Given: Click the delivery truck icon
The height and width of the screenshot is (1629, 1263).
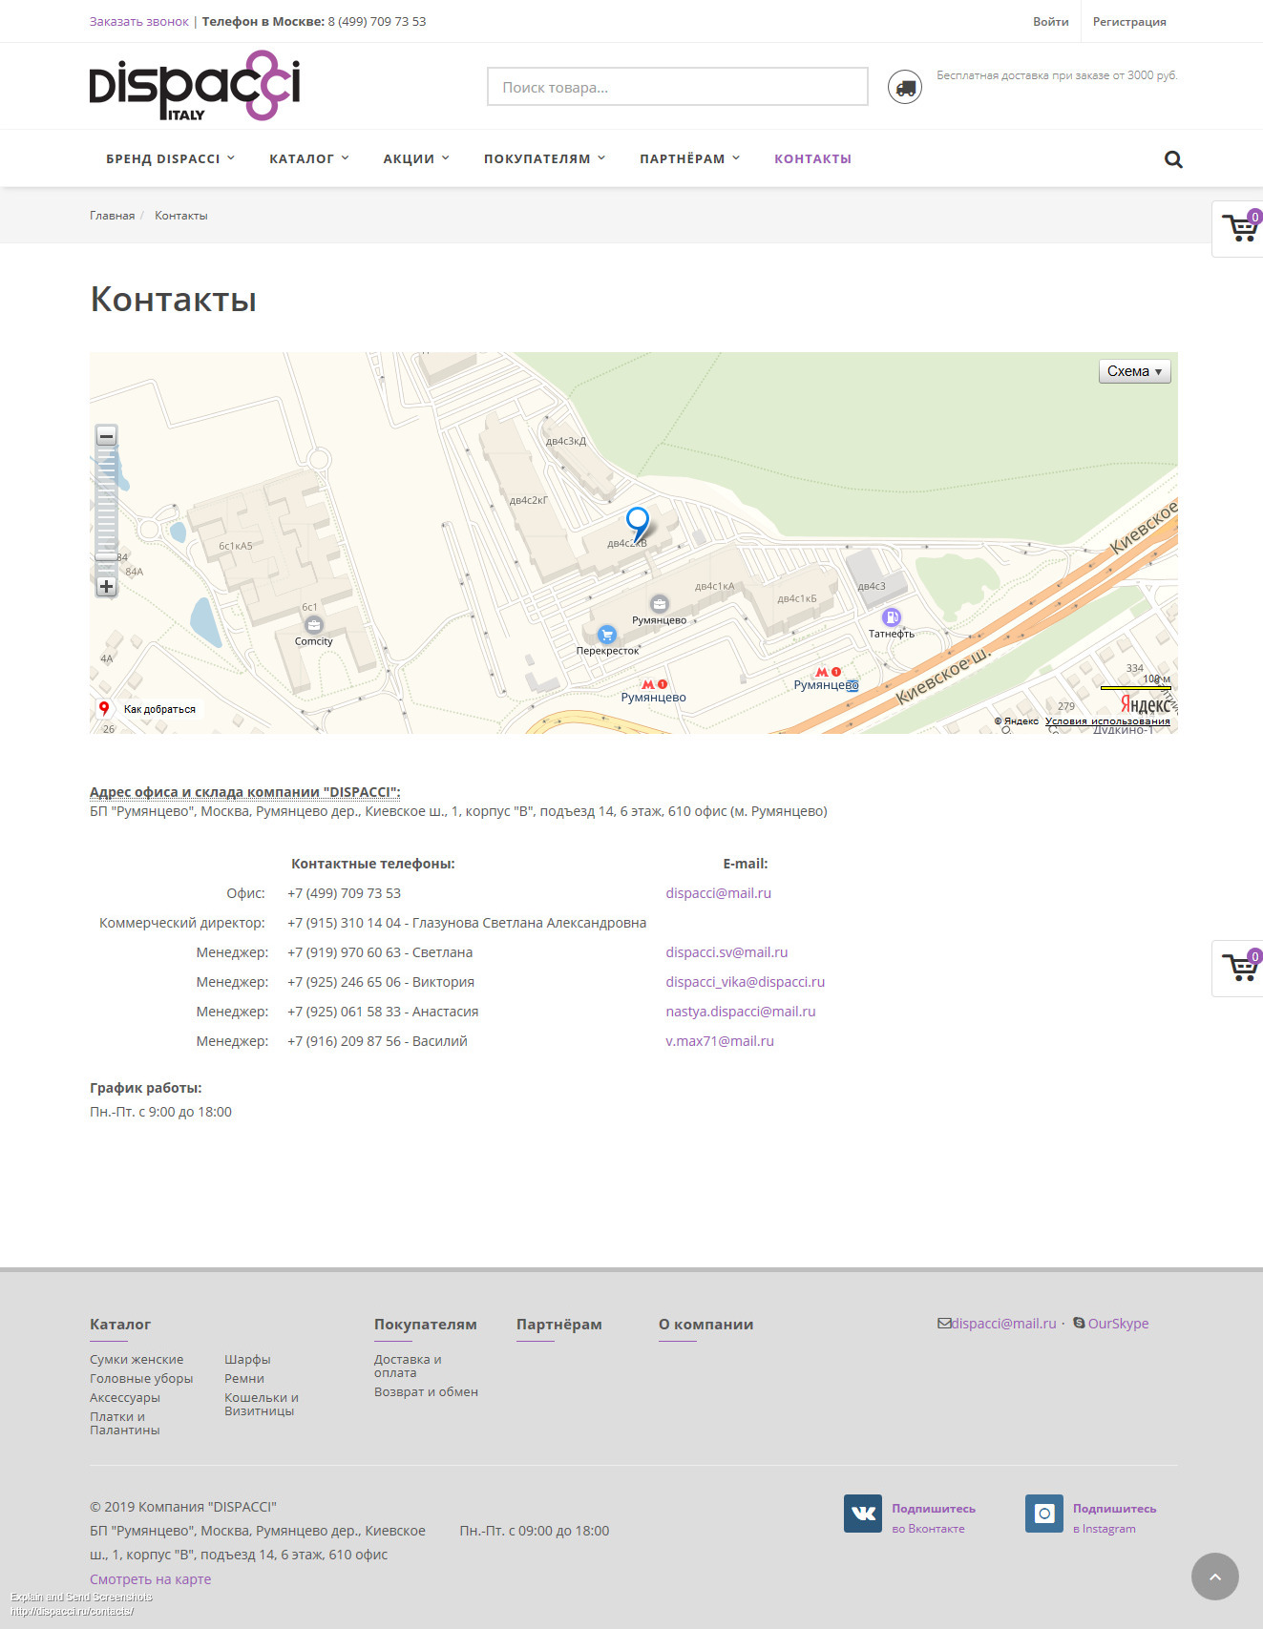Looking at the screenshot, I should click(905, 88).
